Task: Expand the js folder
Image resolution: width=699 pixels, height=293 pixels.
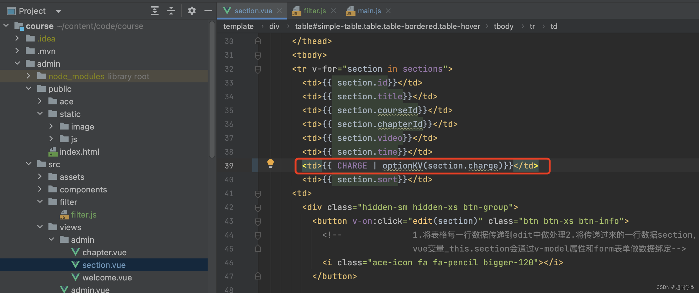Action: click(x=51, y=139)
